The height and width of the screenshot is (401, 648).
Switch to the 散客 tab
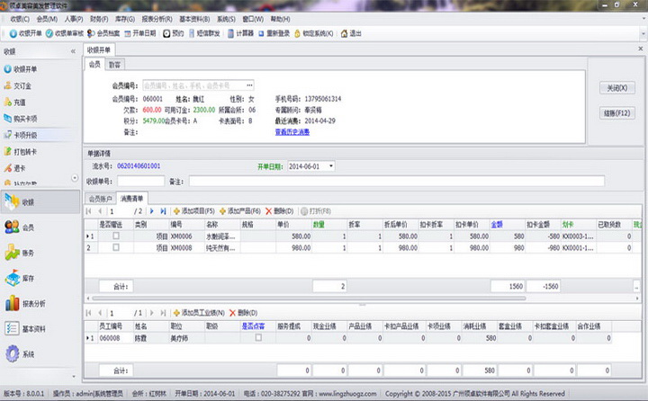(114, 65)
